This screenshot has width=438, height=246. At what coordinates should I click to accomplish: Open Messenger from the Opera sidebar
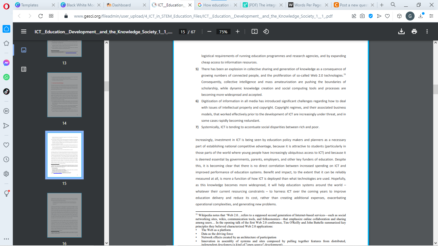point(6,63)
